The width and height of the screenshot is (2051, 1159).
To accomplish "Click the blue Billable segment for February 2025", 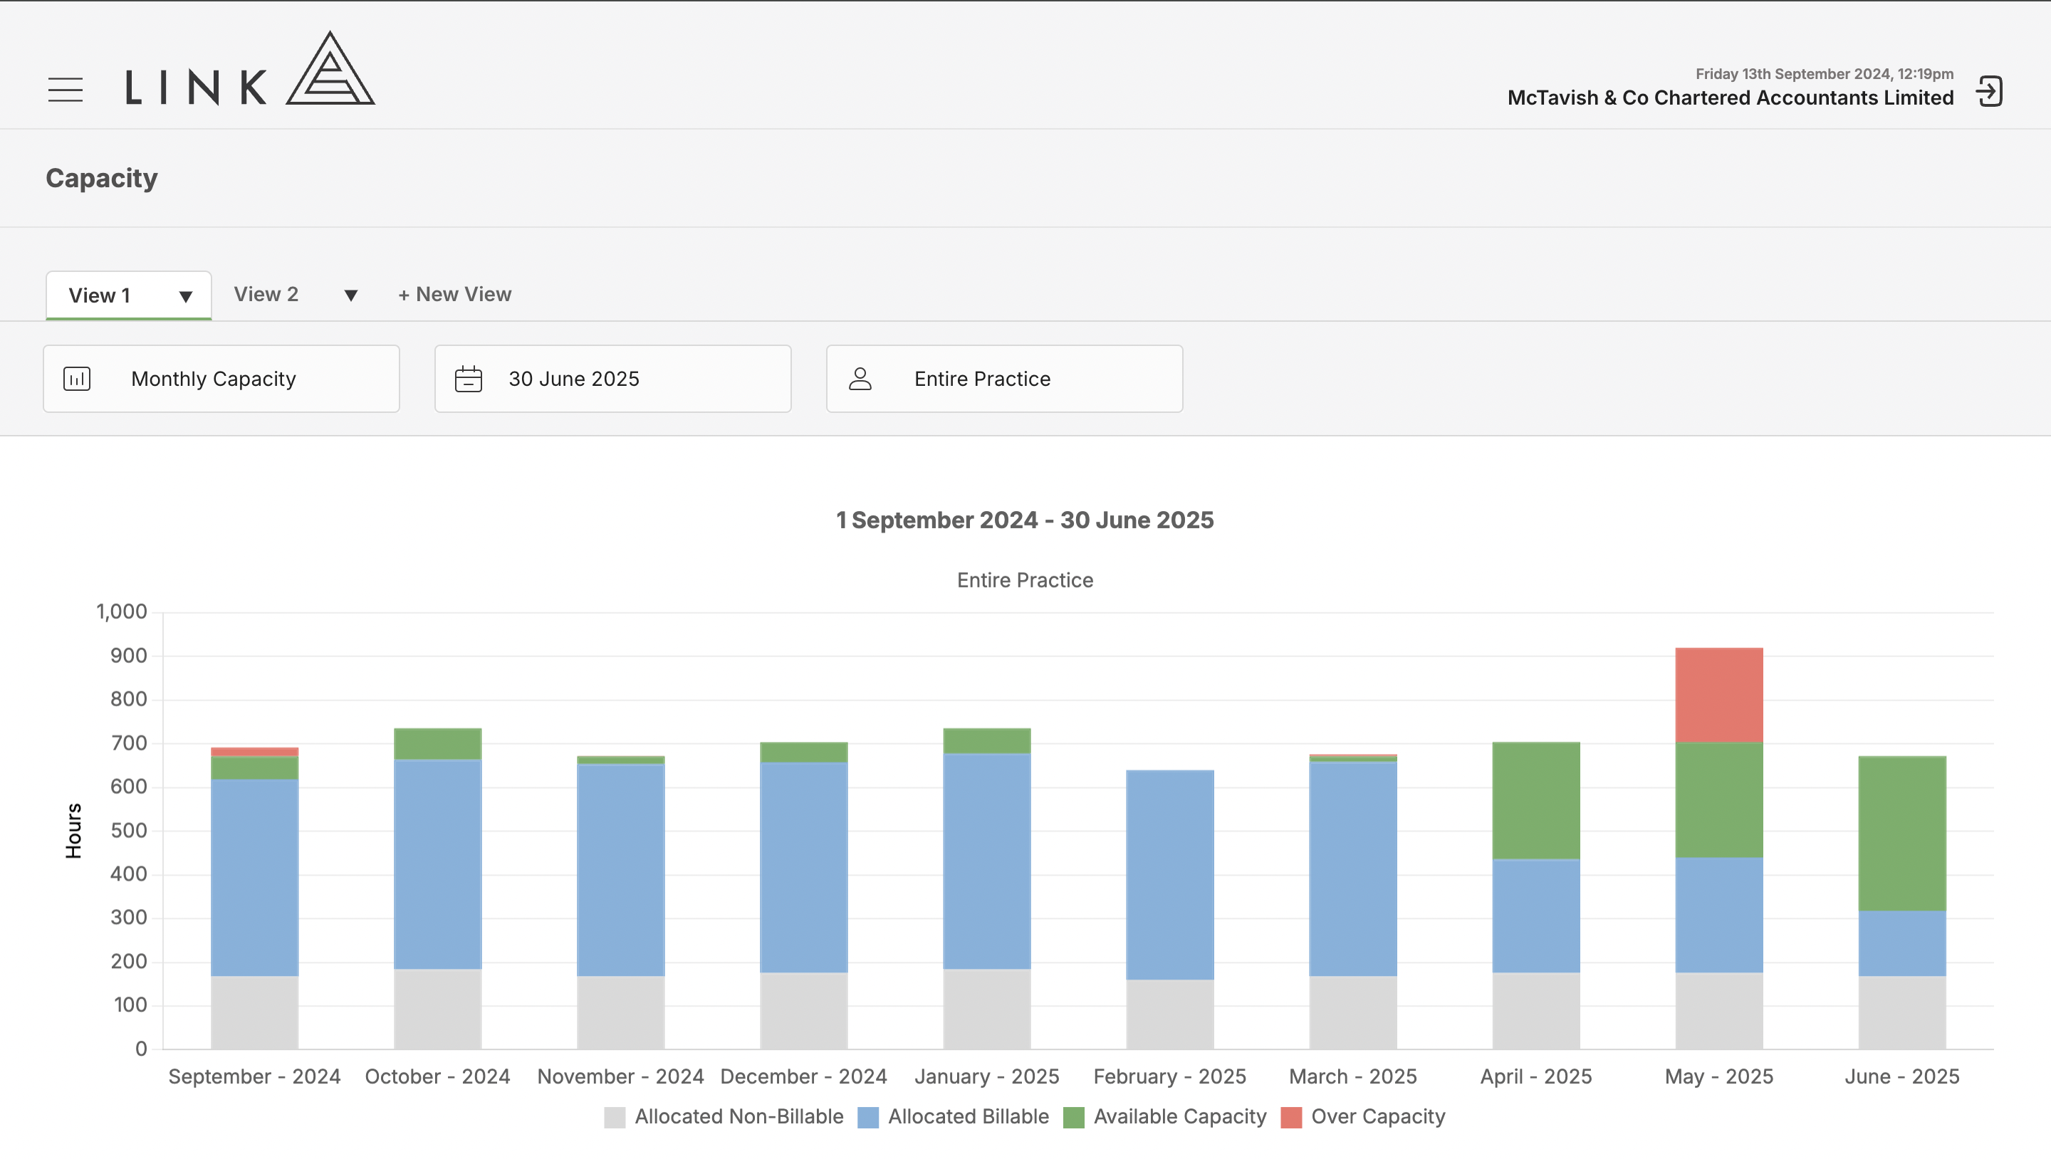I will click(x=1169, y=875).
